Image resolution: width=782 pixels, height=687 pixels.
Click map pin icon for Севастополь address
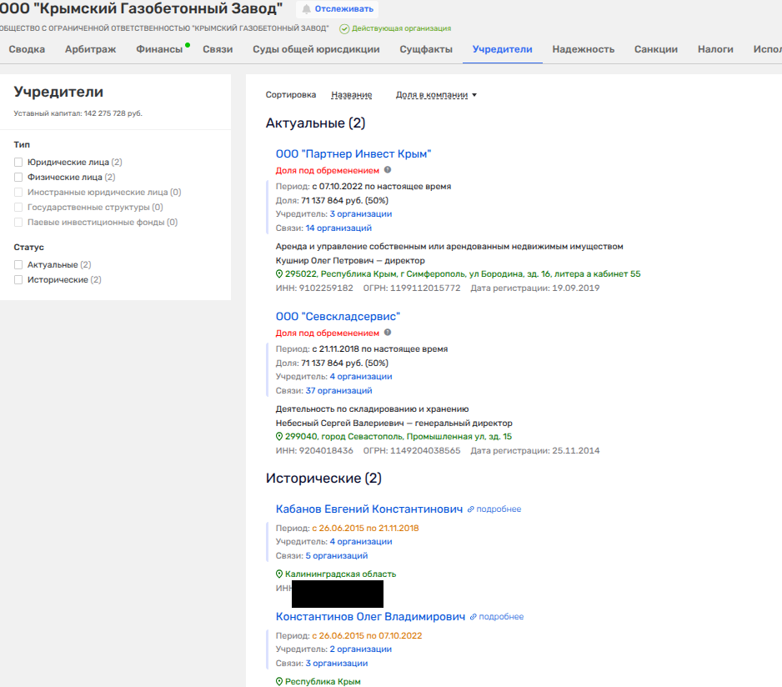pos(280,436)
